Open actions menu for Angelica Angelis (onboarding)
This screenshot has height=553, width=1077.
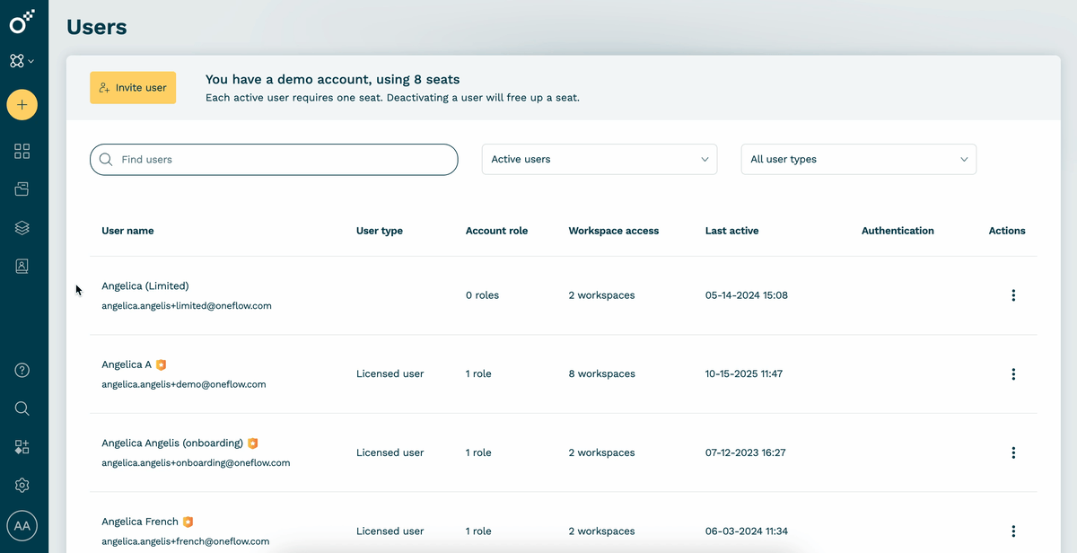coord(1013,452)
